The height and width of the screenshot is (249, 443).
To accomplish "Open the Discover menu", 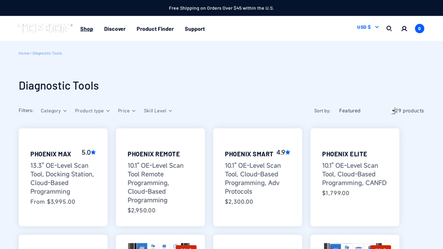I will coord(115,29).
